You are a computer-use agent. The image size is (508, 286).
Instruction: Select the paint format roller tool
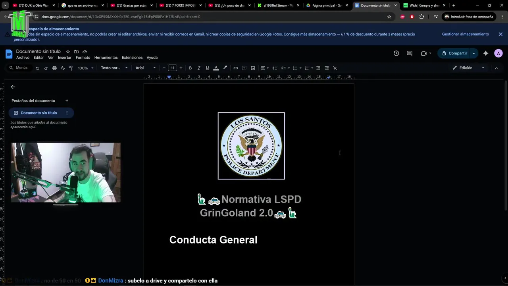coord(71,68)
